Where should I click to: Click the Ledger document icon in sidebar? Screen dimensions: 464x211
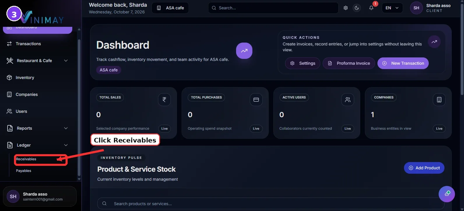coord(10,145)
